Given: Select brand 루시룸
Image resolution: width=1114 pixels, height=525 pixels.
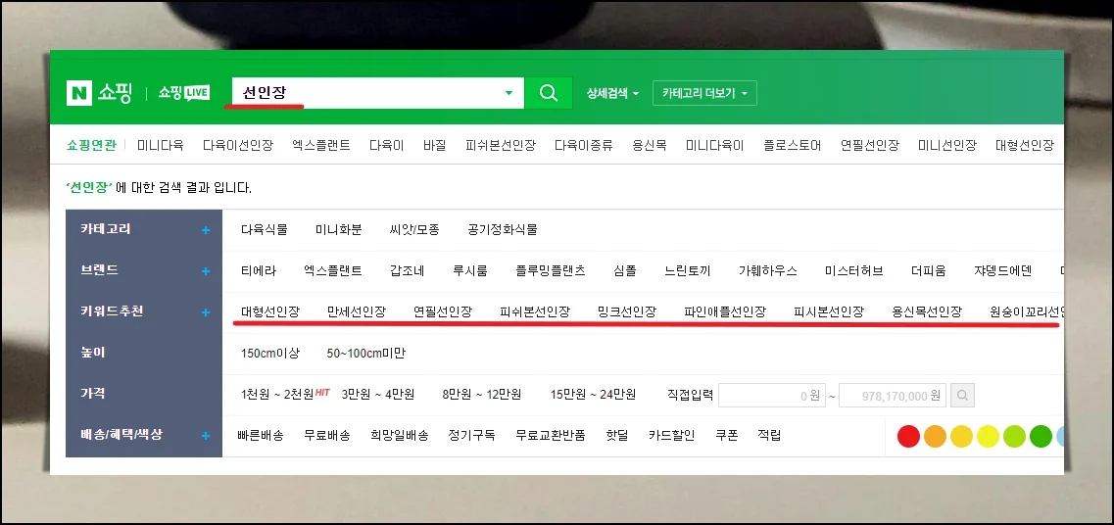Looking at the screenshot, I should (470, 271).
